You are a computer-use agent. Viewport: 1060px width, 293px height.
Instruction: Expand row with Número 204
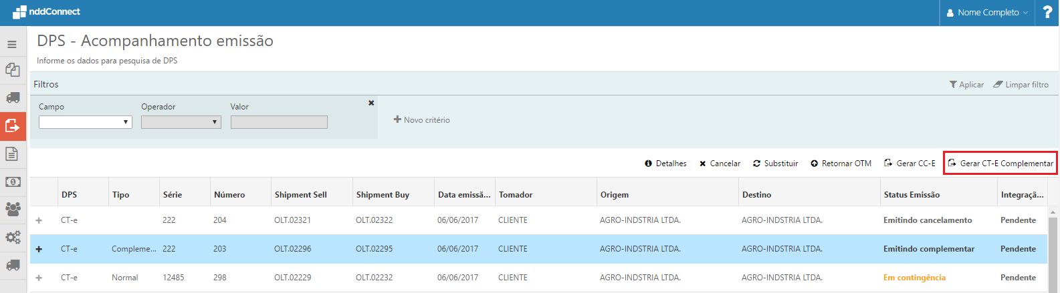pos(39,220)
